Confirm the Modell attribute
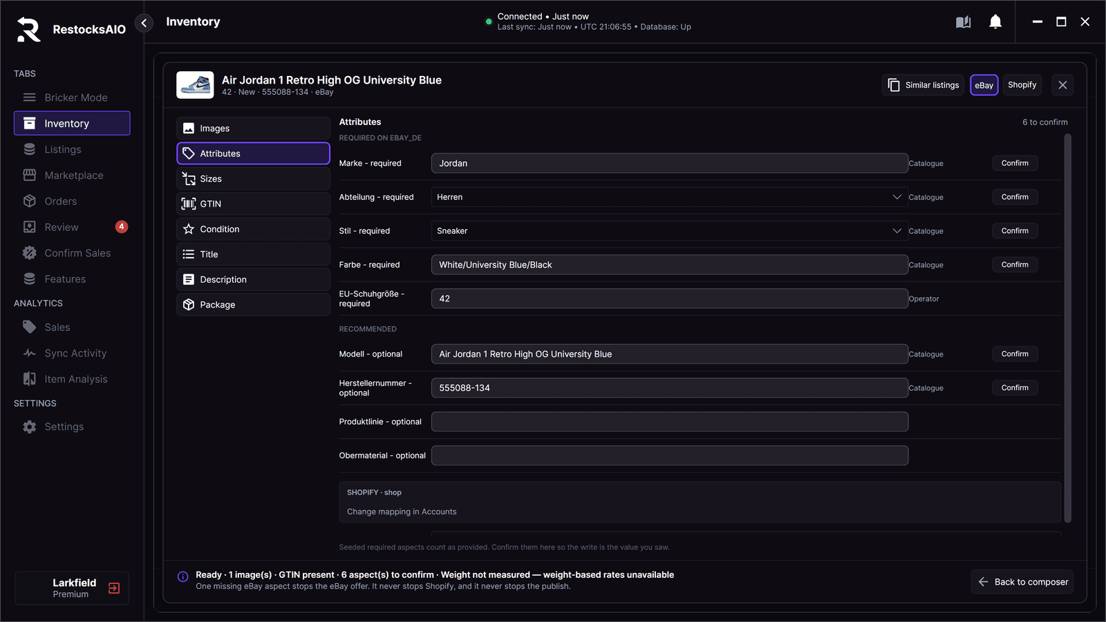 point(1015,354)
